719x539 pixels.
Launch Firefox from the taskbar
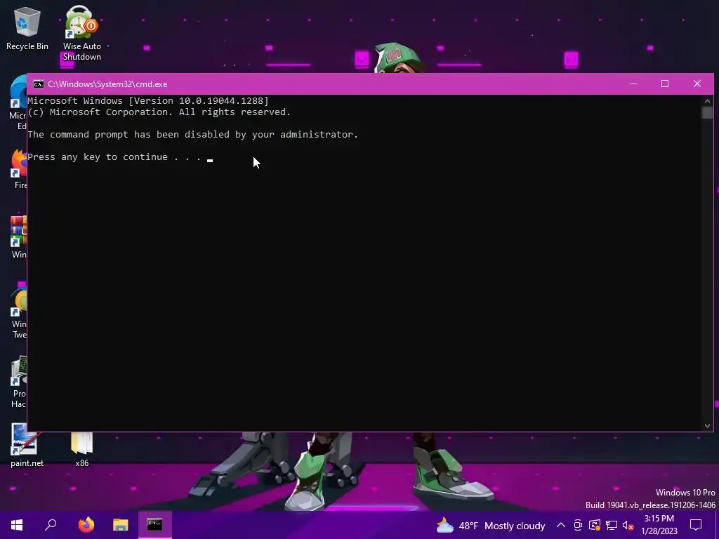tap(86, 525)
